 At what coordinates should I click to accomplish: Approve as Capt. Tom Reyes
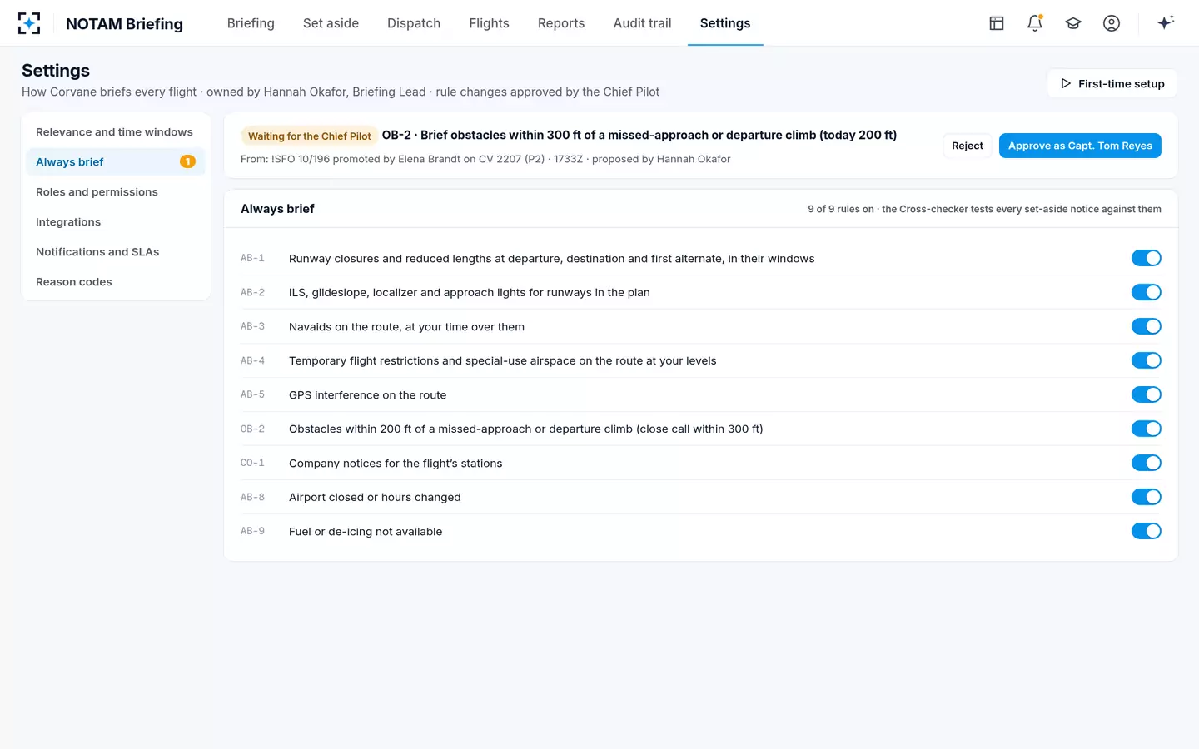coord(1080,146)
